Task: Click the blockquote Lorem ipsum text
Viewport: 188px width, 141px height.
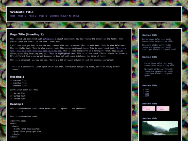Action: click(x=66, y=68)
